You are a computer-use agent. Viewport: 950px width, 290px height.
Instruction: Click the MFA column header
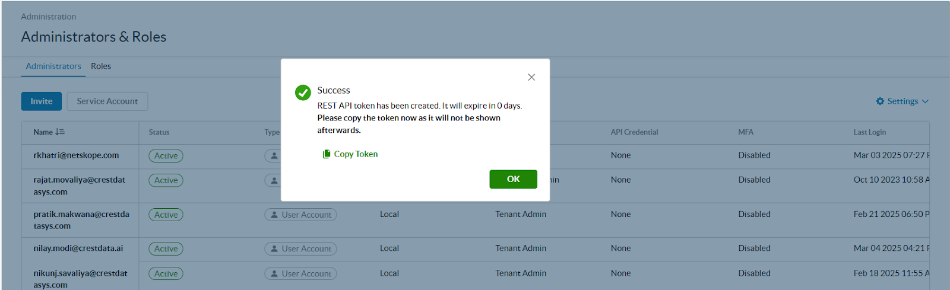pyautogui.click(x=746, y=132)
